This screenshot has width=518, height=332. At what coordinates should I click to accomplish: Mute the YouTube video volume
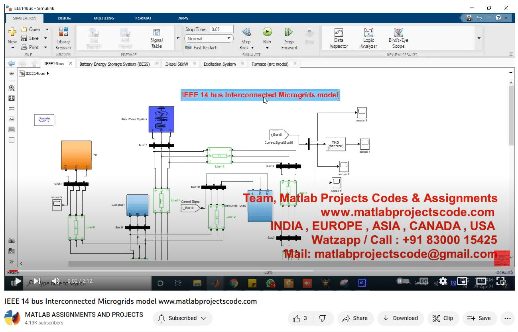[56, 281]
